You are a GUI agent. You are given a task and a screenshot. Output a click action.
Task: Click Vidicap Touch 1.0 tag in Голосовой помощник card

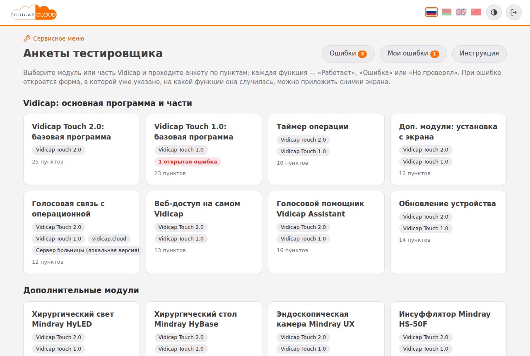coord(303,239)
